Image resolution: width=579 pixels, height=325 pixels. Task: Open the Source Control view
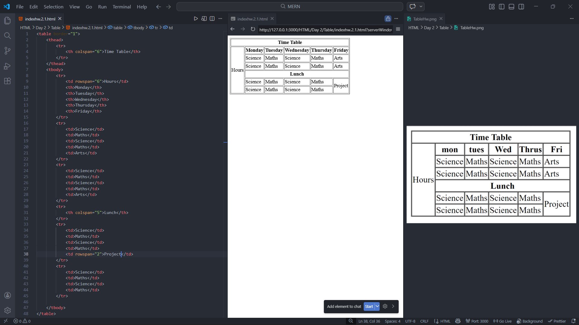tap(8, 51)
